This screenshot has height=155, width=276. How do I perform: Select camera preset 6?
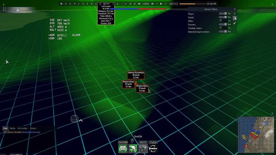click(100, 4)
